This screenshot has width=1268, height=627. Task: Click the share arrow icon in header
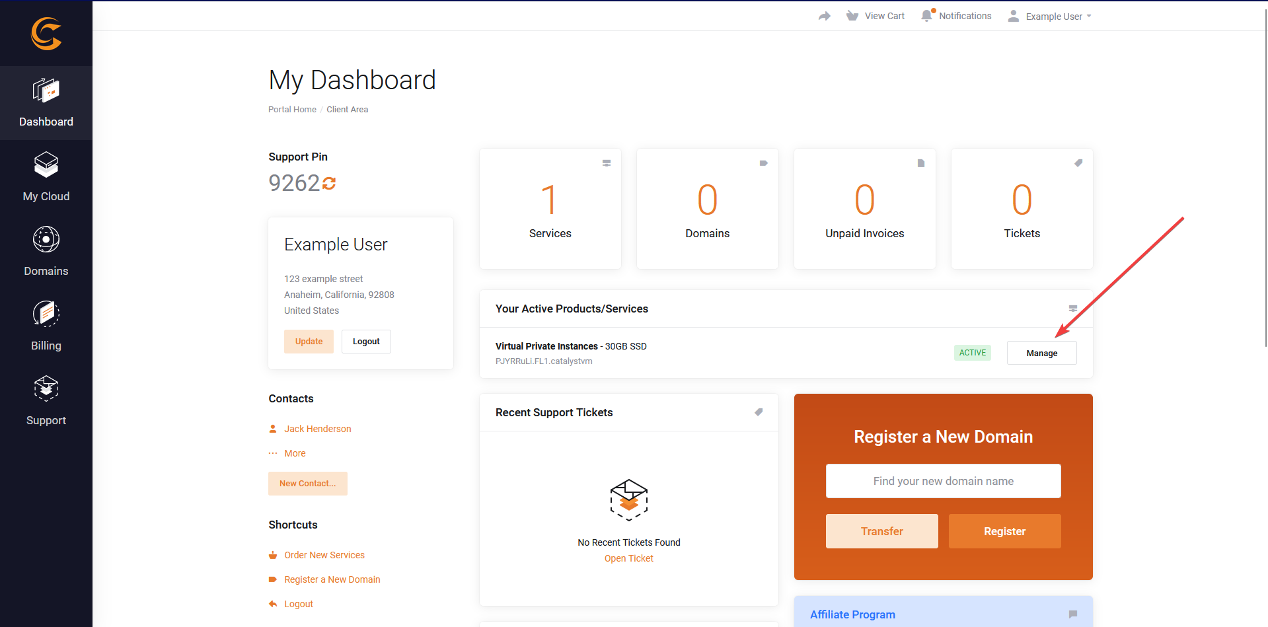[x=824, y=16]
